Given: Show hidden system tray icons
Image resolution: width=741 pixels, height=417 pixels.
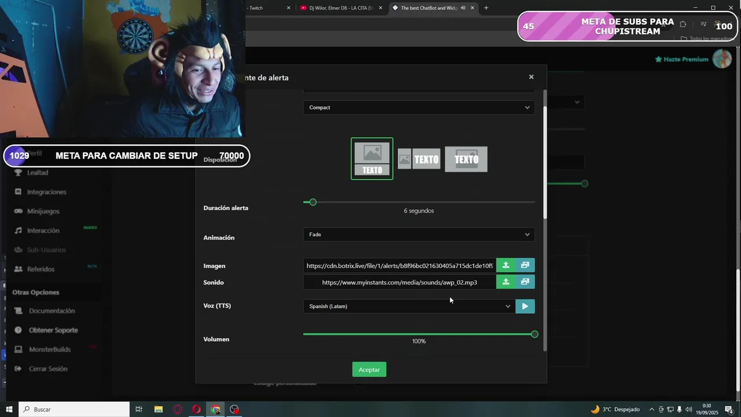Looking at the screenshot, I should 652,409.
